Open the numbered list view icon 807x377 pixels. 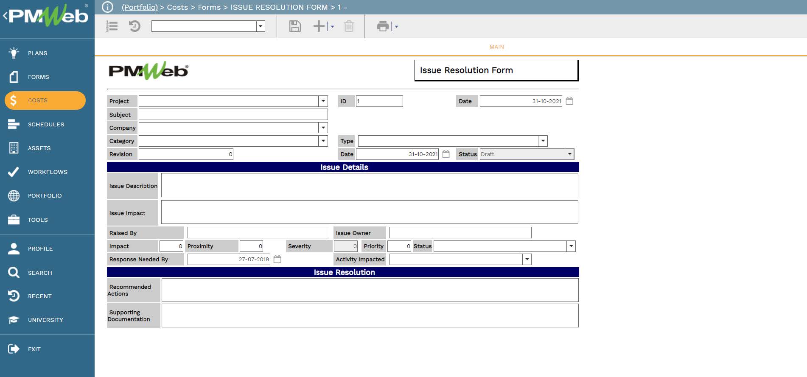[x=112, y=26]
